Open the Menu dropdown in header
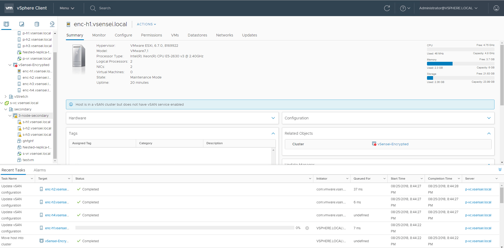 coord(67,8)
